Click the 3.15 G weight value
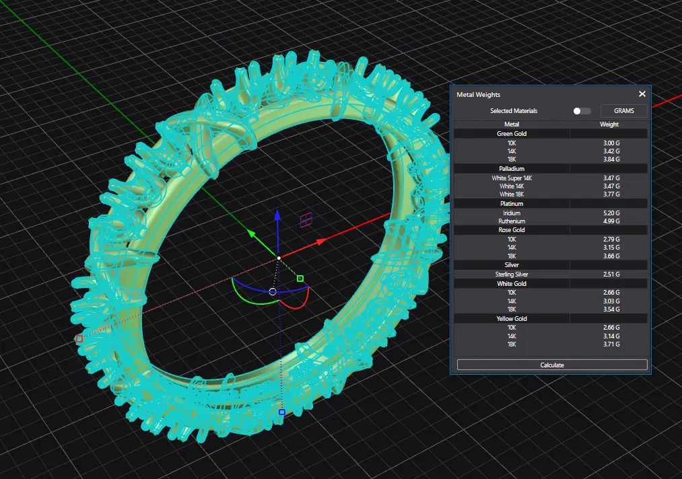 (611, 248)
